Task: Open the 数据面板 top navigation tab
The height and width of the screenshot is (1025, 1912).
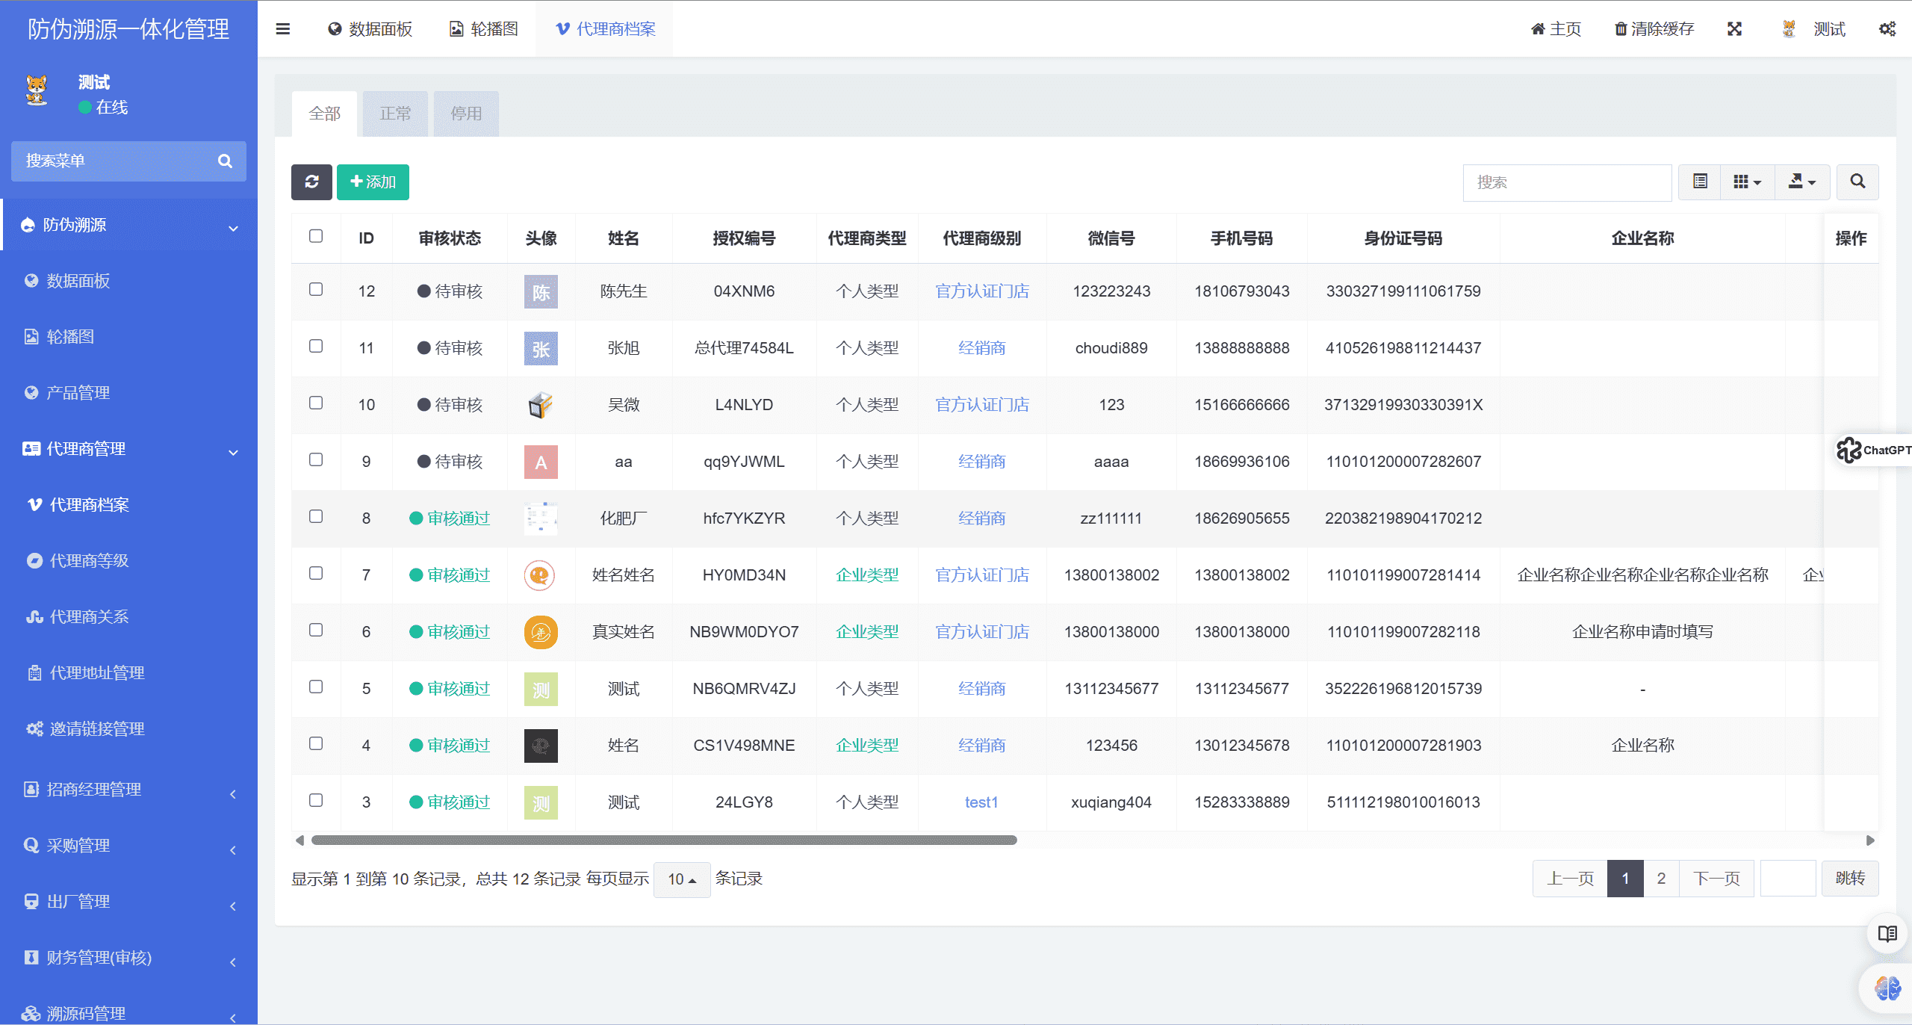Action: pos(370,29)
